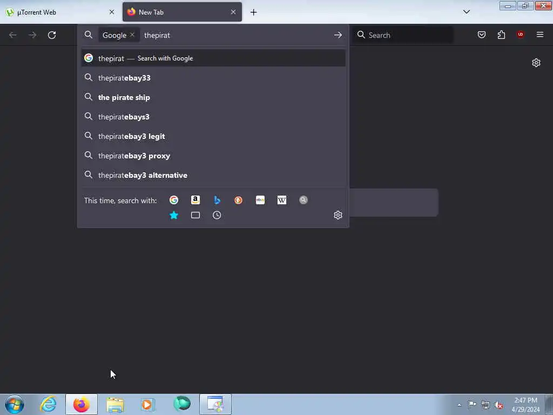This screenshot has width=553, height=415.
Task: Open Windows Media Player from taskbar
Action: (x=147, y=404)
